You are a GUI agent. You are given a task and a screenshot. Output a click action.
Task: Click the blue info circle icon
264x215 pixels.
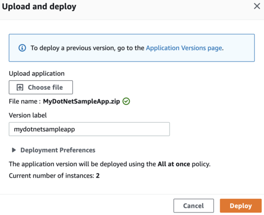22,48
